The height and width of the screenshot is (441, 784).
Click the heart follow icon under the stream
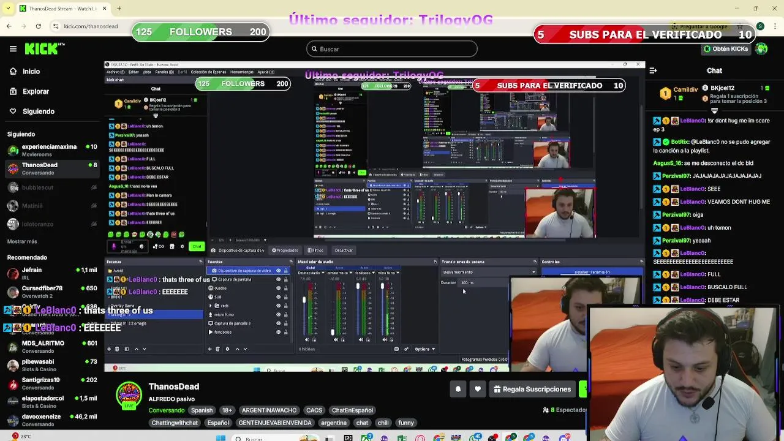tap(478, 389)
